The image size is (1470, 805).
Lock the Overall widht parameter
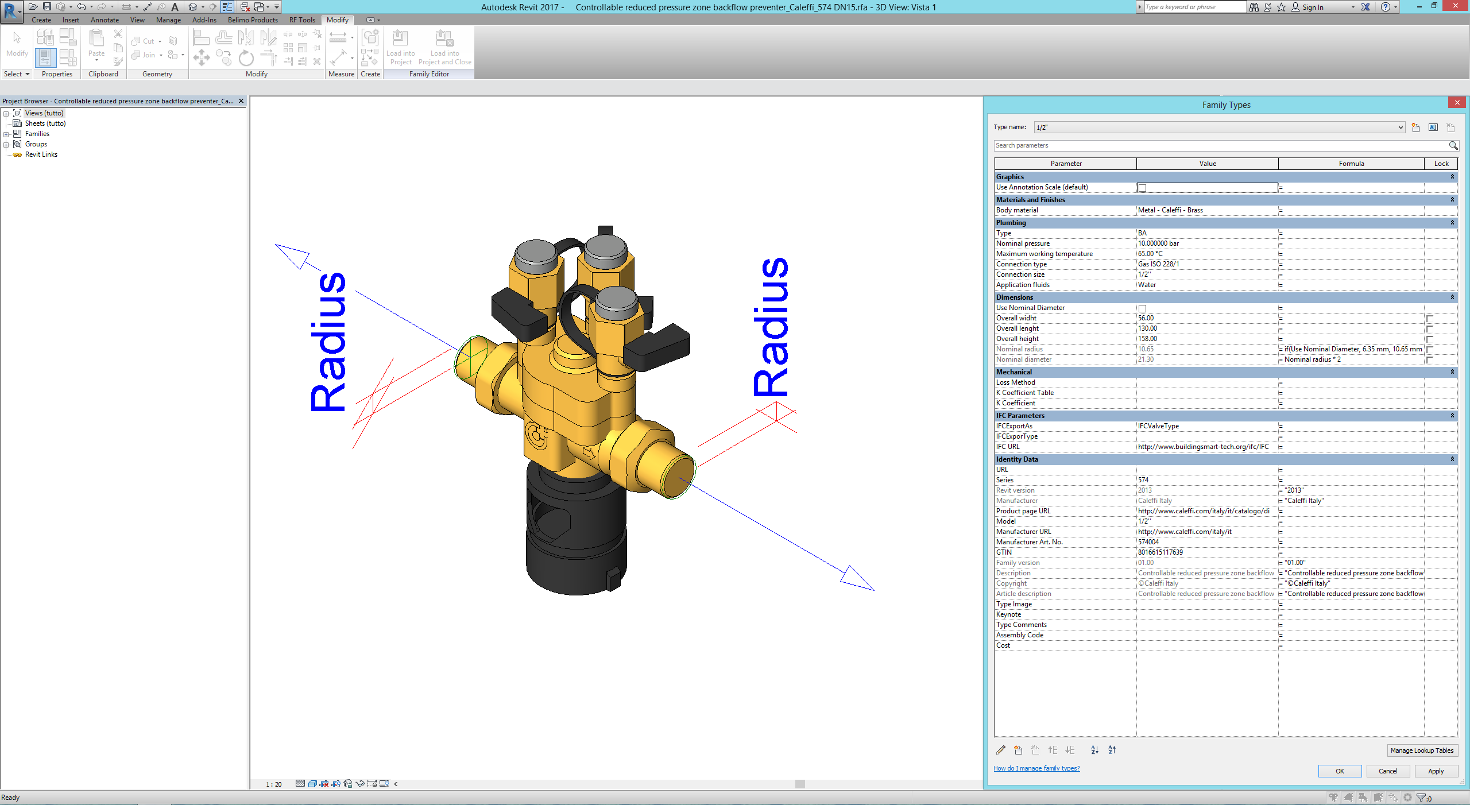[1430, 319]
